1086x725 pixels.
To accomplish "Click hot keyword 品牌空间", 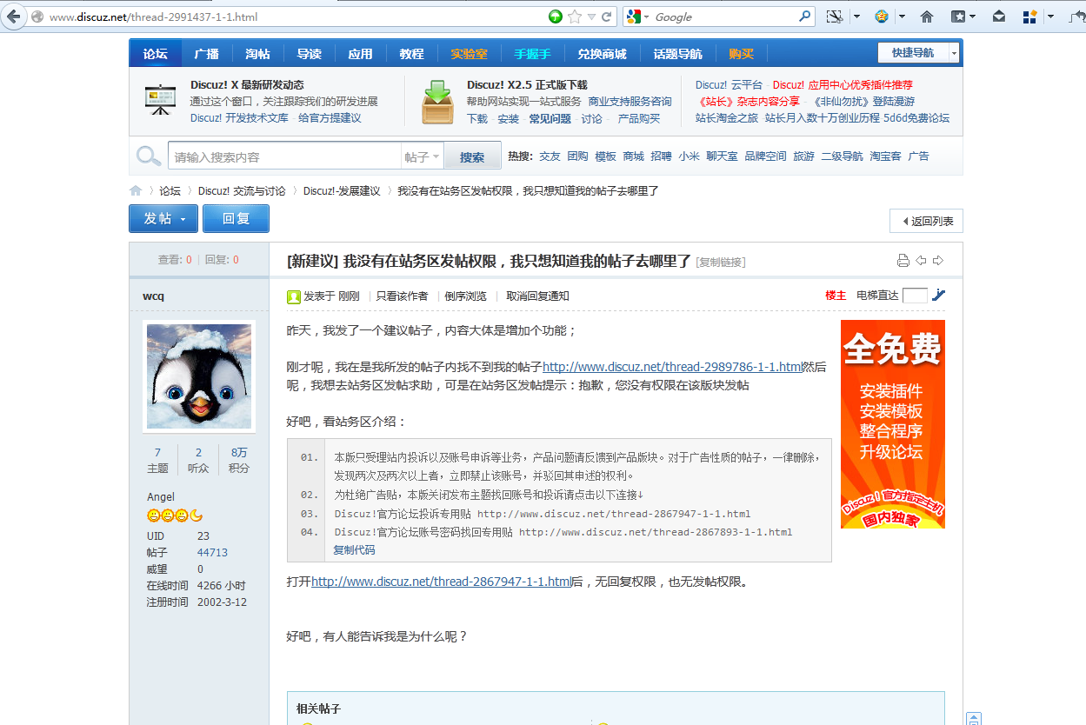I will pyautogui.click(x=765, y=156).
